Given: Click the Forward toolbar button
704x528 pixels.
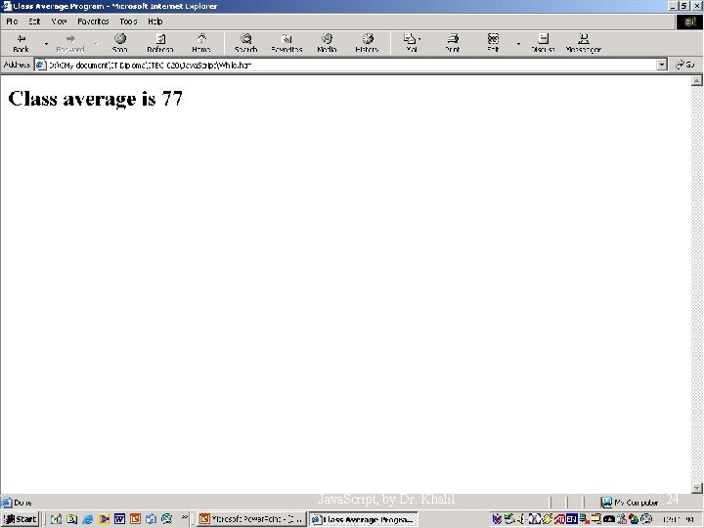Looking at the screenshot, I should tap(70, 44).
